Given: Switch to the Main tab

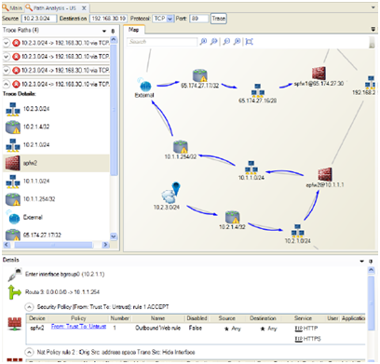Looking at the screenshot, I should [x=12, y=7].
